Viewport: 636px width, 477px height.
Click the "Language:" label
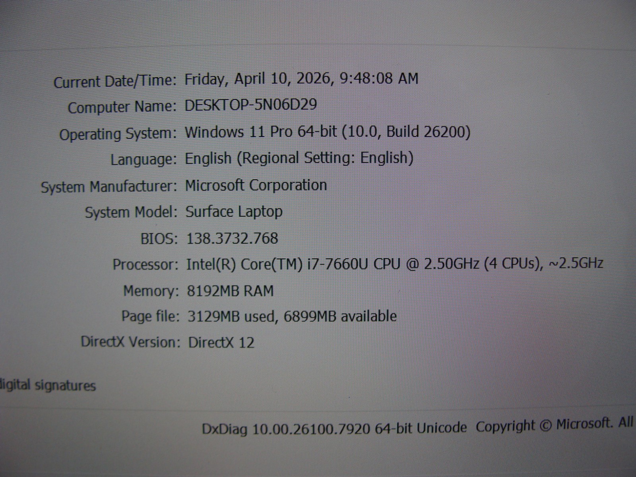[143, 160]
